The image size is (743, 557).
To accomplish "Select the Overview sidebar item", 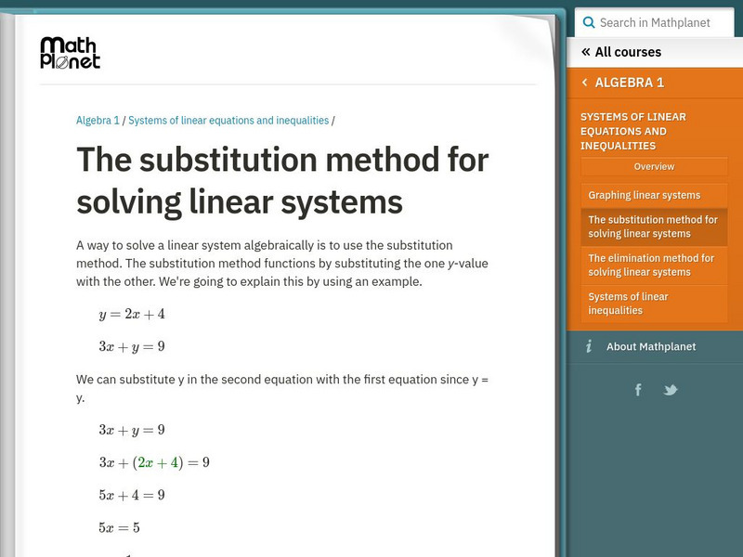I will pyautogui.click(x=654, y=166).
